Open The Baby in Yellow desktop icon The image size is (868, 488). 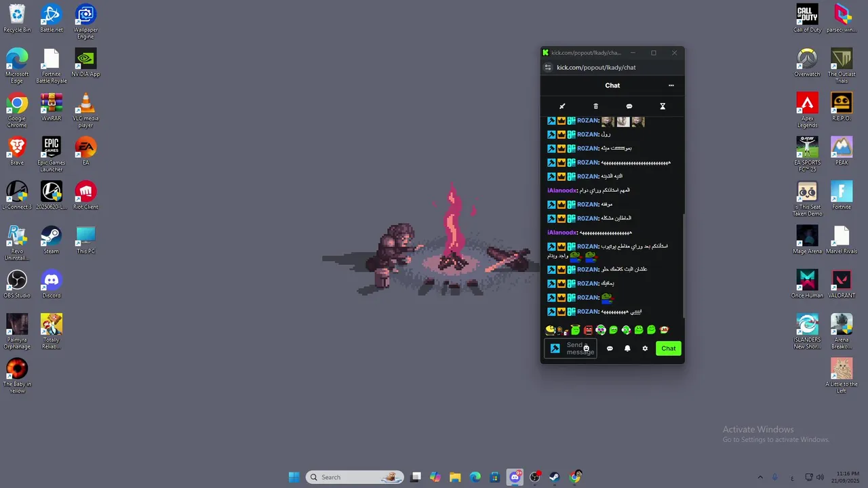(17, 376)
